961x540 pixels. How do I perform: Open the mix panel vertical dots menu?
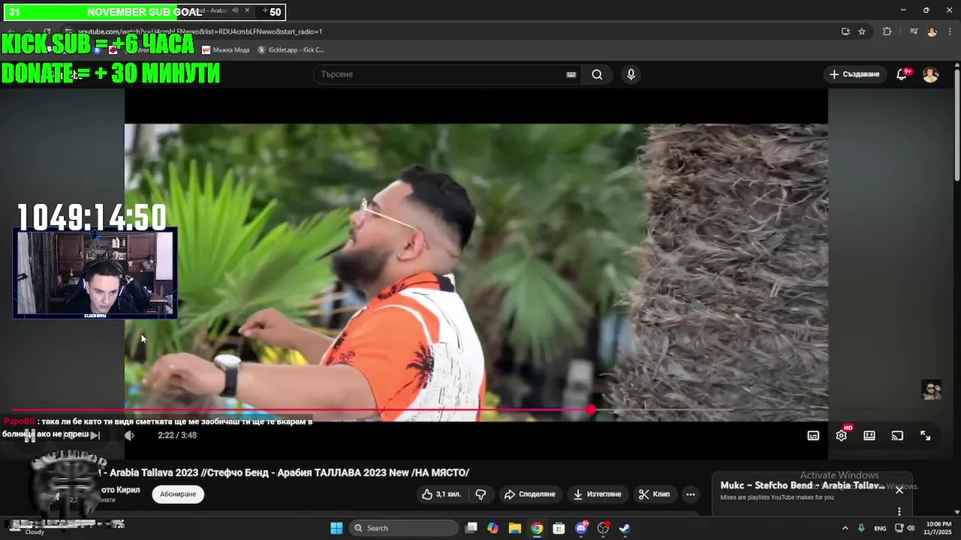click(899, 511)
